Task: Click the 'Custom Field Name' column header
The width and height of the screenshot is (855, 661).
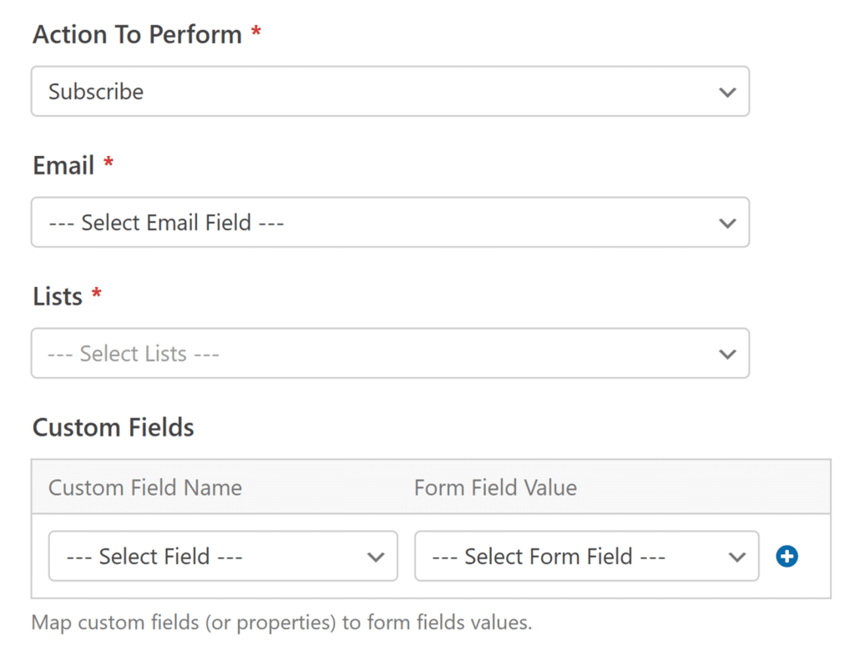Action: (145, 487)
